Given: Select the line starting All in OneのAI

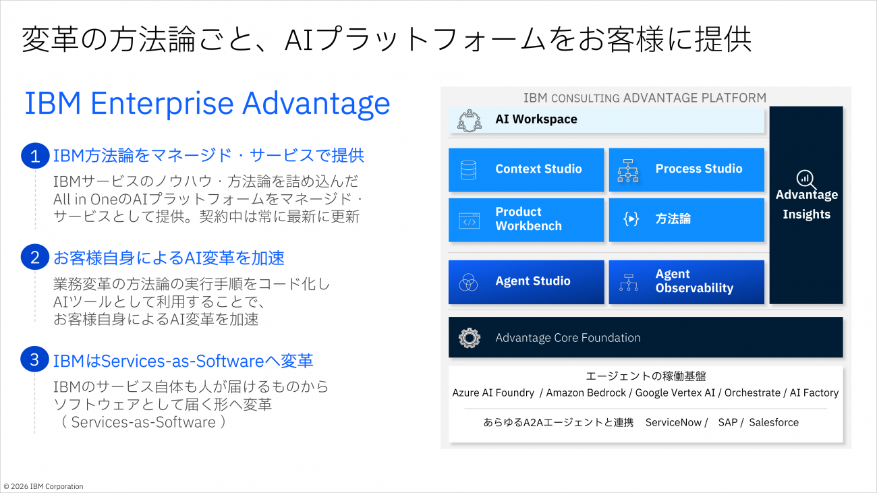Looking at the screenshot, I should 208,200.
